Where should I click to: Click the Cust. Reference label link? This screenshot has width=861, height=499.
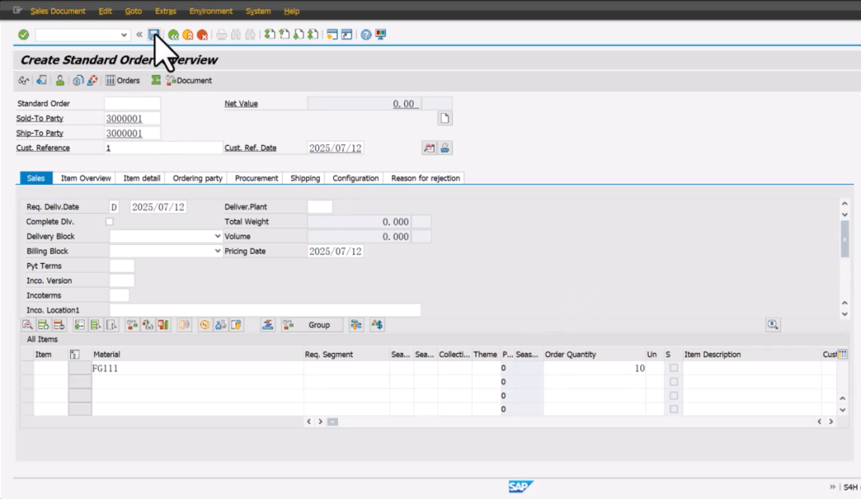(x=43, y=147)
